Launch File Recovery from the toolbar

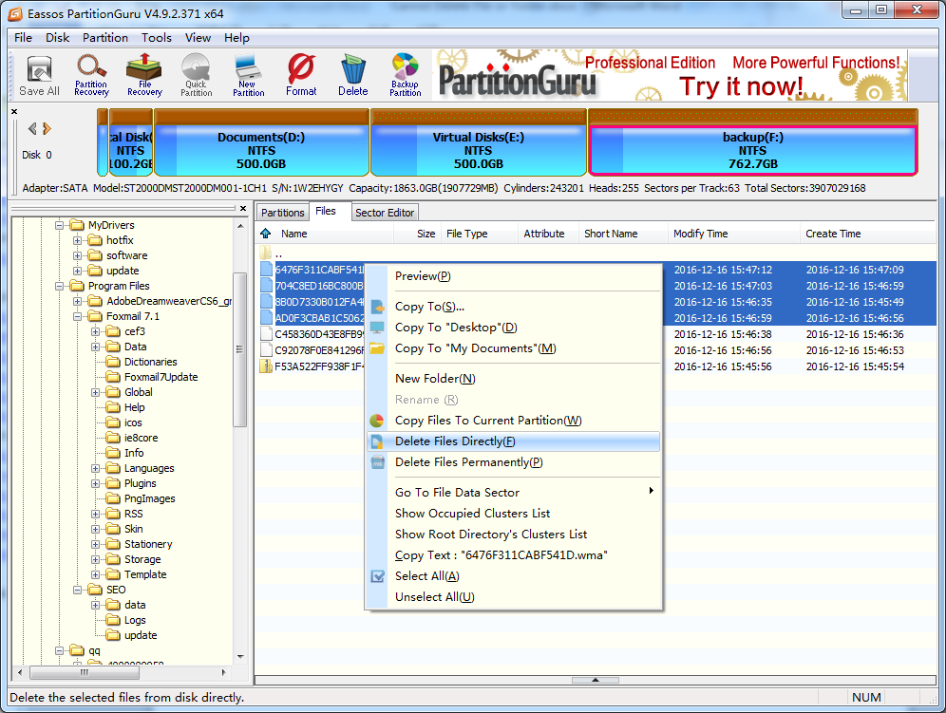[144, 75]
